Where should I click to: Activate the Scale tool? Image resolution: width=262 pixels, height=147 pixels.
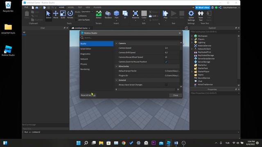(x=63, y=15)
